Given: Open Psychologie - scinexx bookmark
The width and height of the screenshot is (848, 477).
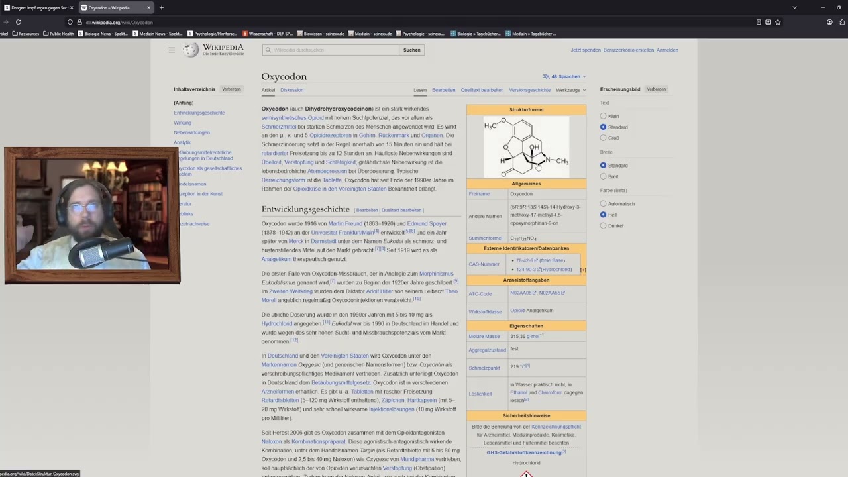Looking at the screenshot, I should pyautogui.click(x=420, y=34).
